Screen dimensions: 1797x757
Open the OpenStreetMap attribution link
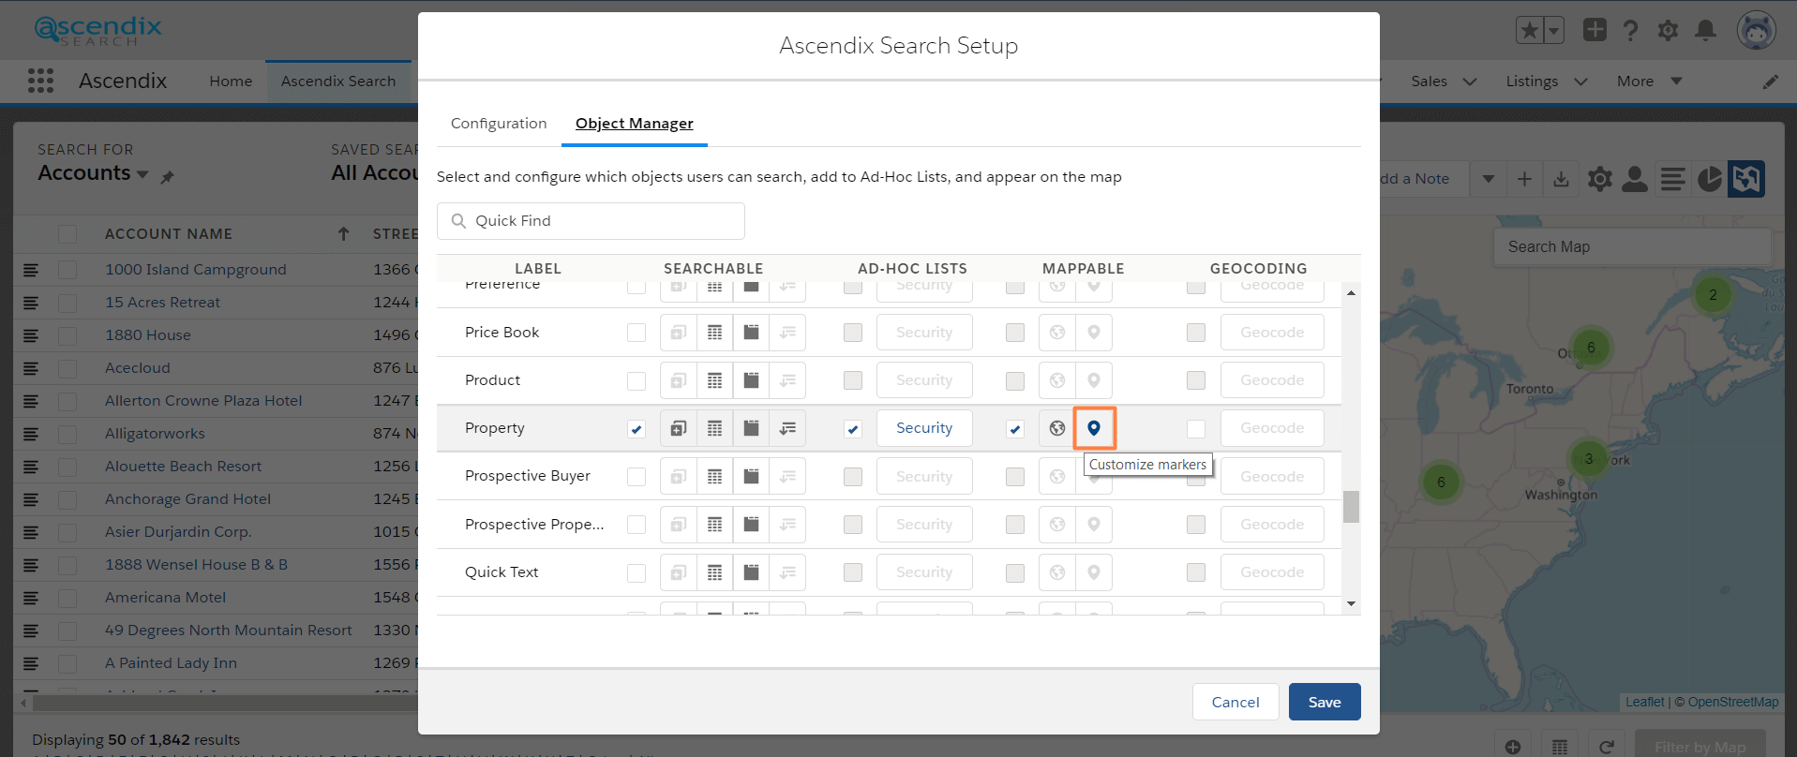(1733, 702)
